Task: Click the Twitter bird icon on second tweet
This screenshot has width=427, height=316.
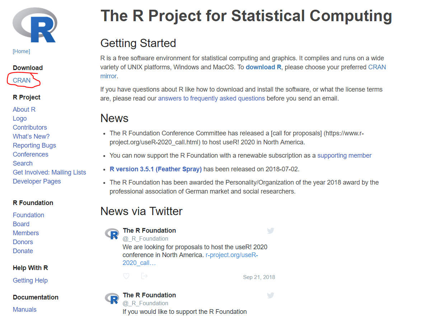Action: [271, 295]
